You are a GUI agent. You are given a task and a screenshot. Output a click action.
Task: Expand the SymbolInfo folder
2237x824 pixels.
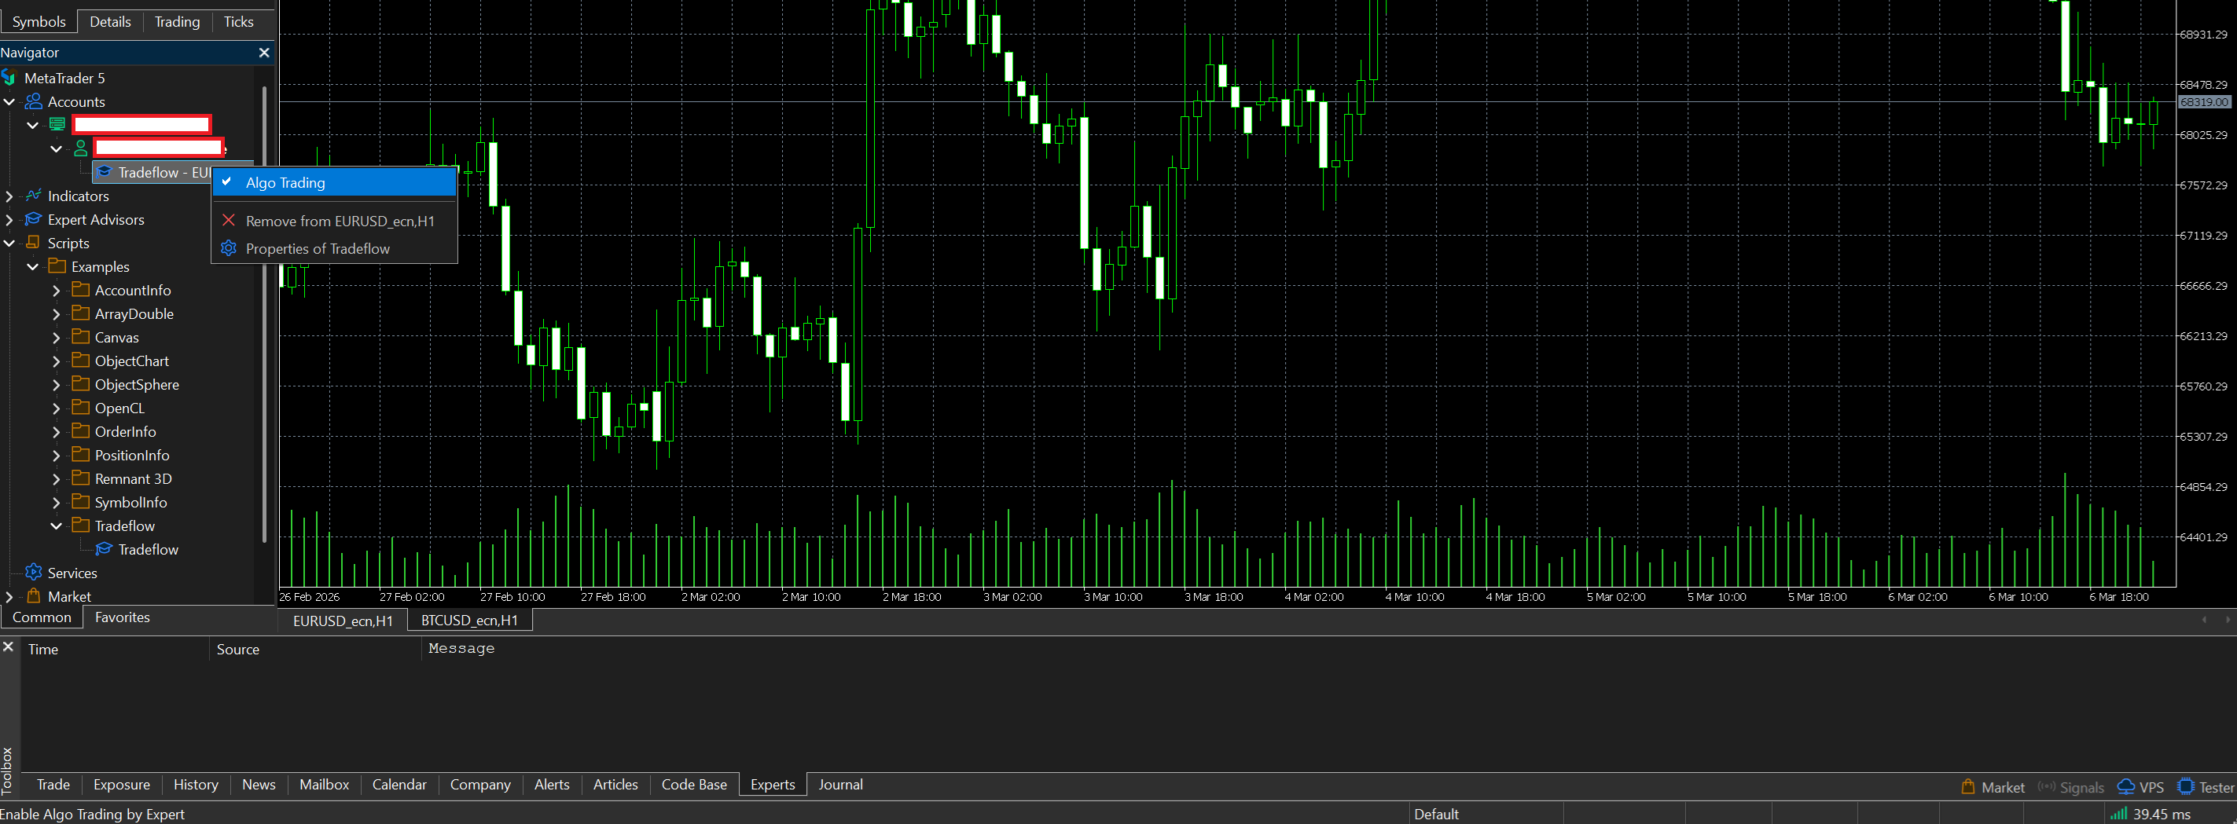point(57,502)
